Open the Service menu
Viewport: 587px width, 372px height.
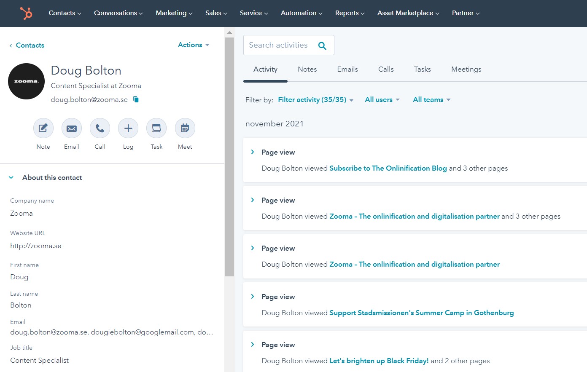pyautogui.click(x=254, y=13)
